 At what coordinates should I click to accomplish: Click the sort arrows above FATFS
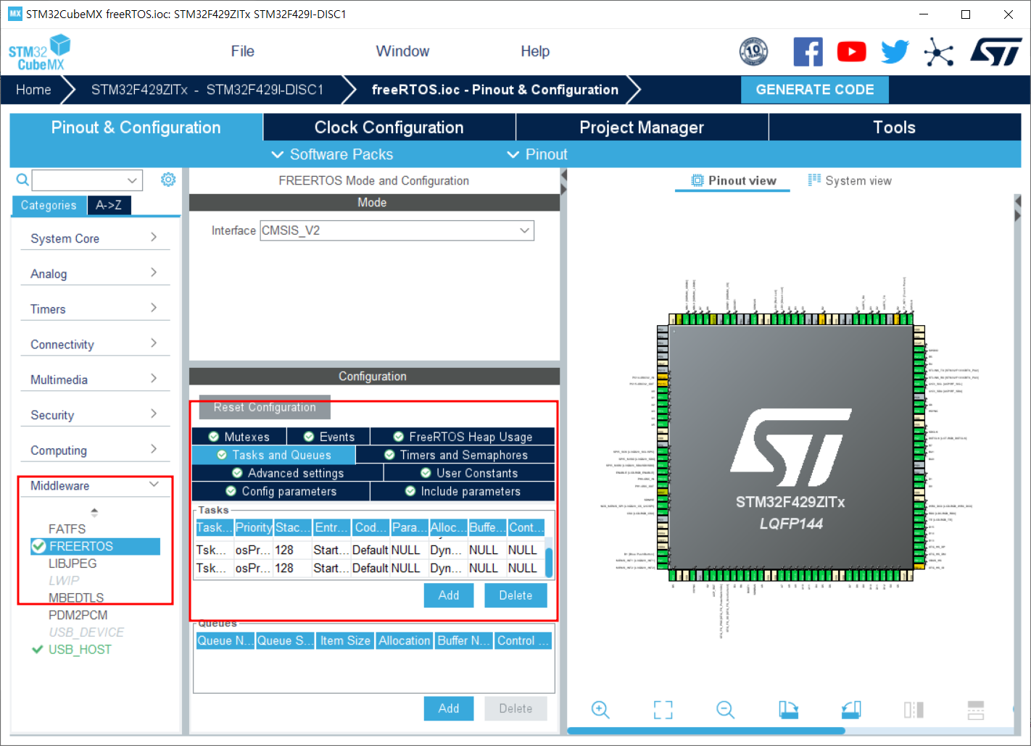click(94, 512)
